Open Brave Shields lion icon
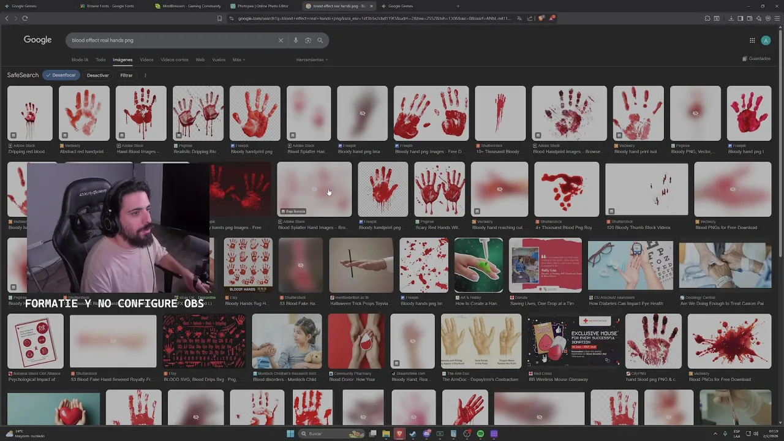This screenshot has width=784, height=441. click(541, 18)
